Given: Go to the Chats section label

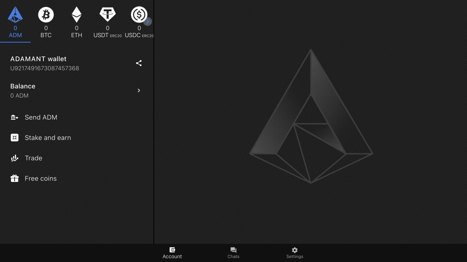Looking at the screenshot, I should coord(233,257).
